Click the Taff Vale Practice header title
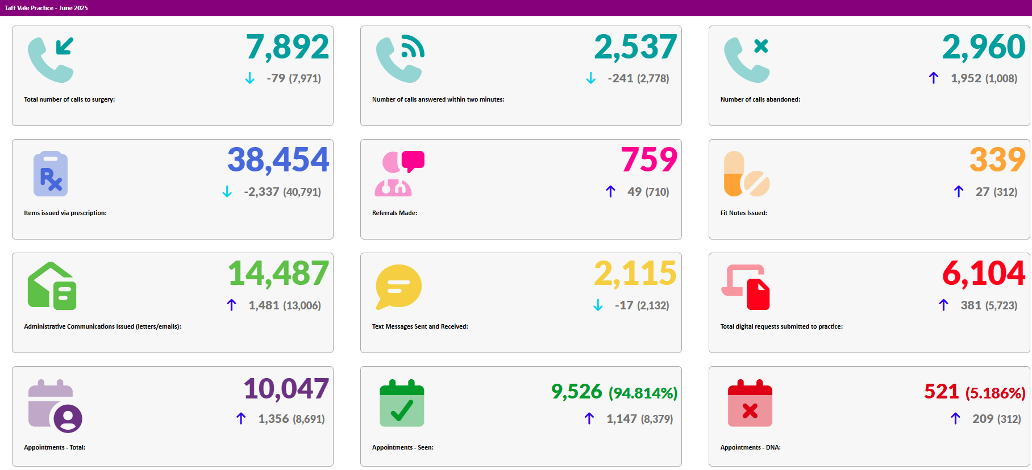Screen dimensions: 1032x470 click(x=46, y=8)
